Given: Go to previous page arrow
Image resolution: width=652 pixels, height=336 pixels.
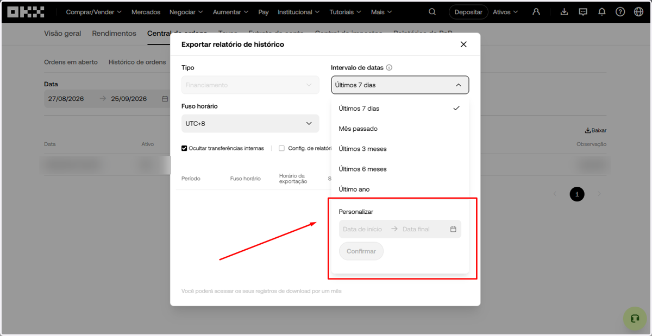Looking at the screenshot, I should 555,194.
